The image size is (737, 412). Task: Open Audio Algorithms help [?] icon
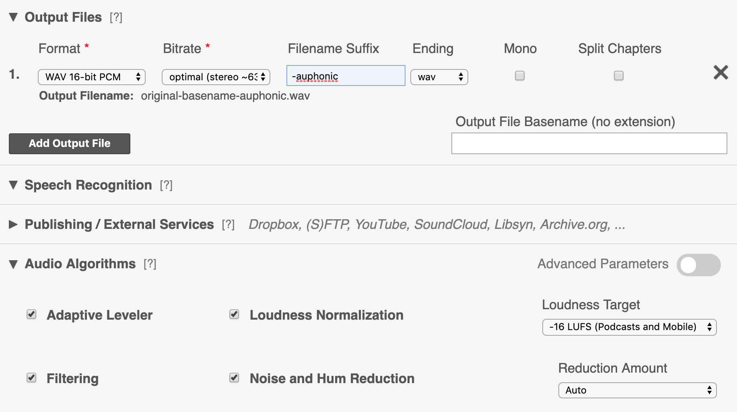click(150, 264)
